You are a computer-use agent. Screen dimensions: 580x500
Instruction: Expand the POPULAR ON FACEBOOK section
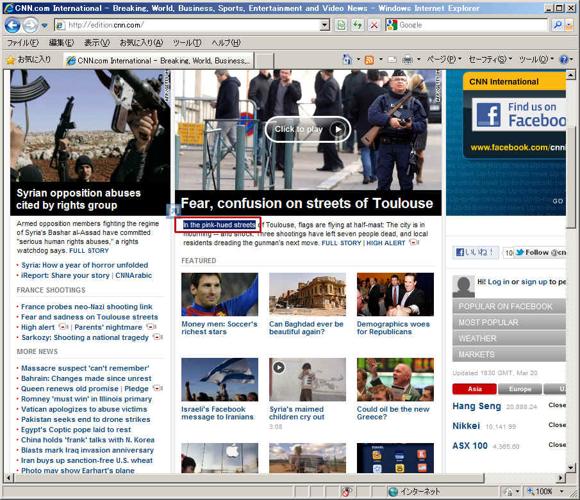click(x=509, y=307)
